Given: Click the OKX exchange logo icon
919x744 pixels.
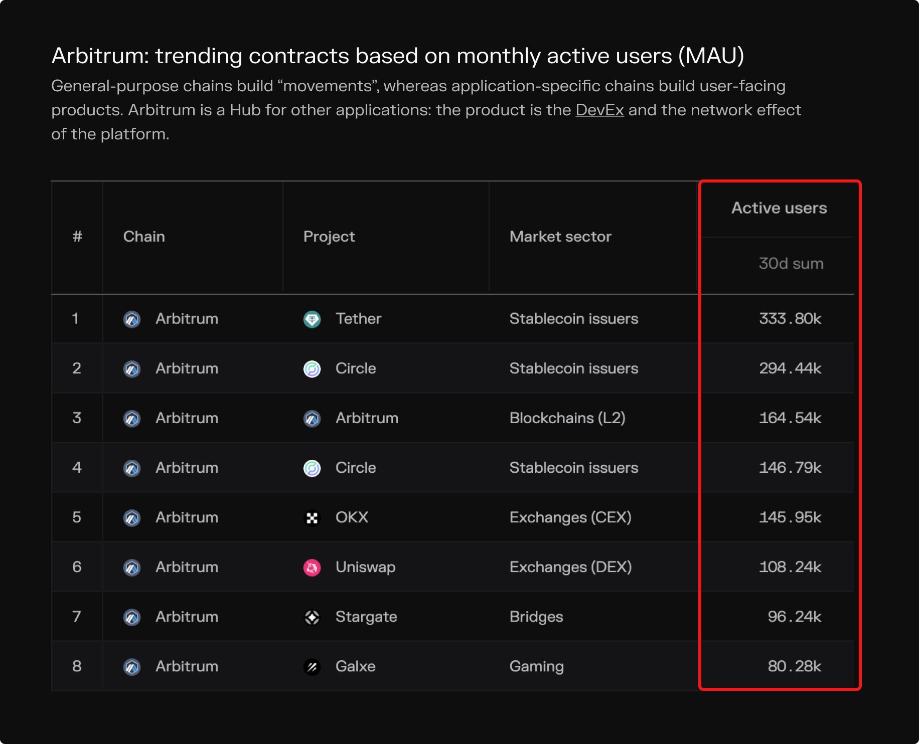Looking at the screenshot, I should 312,517.
